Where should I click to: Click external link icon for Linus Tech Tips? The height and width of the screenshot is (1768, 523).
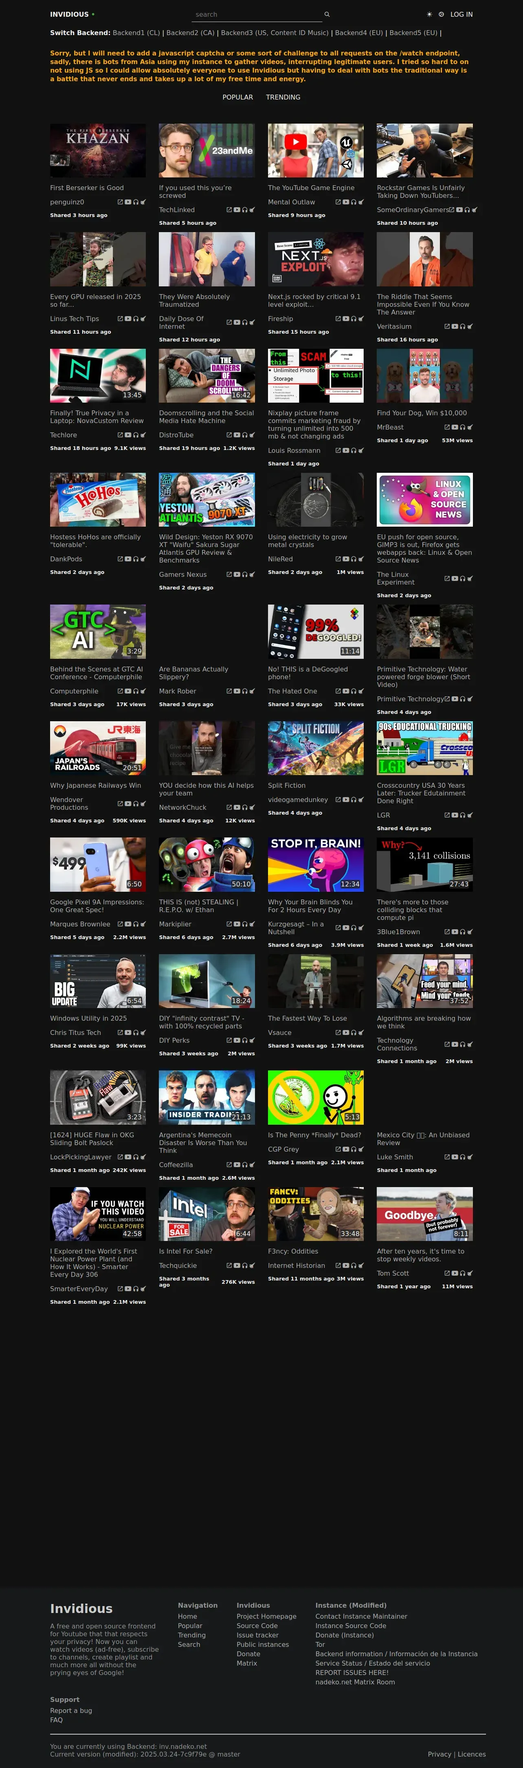120,319
